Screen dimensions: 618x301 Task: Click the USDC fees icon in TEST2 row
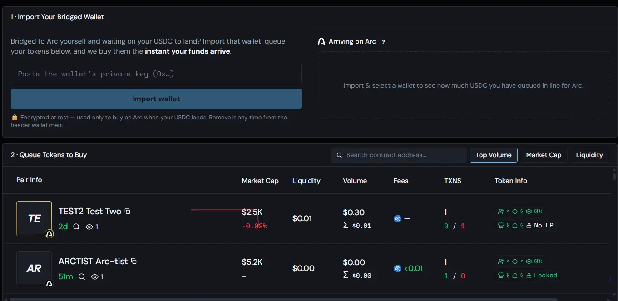[x=397, y=219]
